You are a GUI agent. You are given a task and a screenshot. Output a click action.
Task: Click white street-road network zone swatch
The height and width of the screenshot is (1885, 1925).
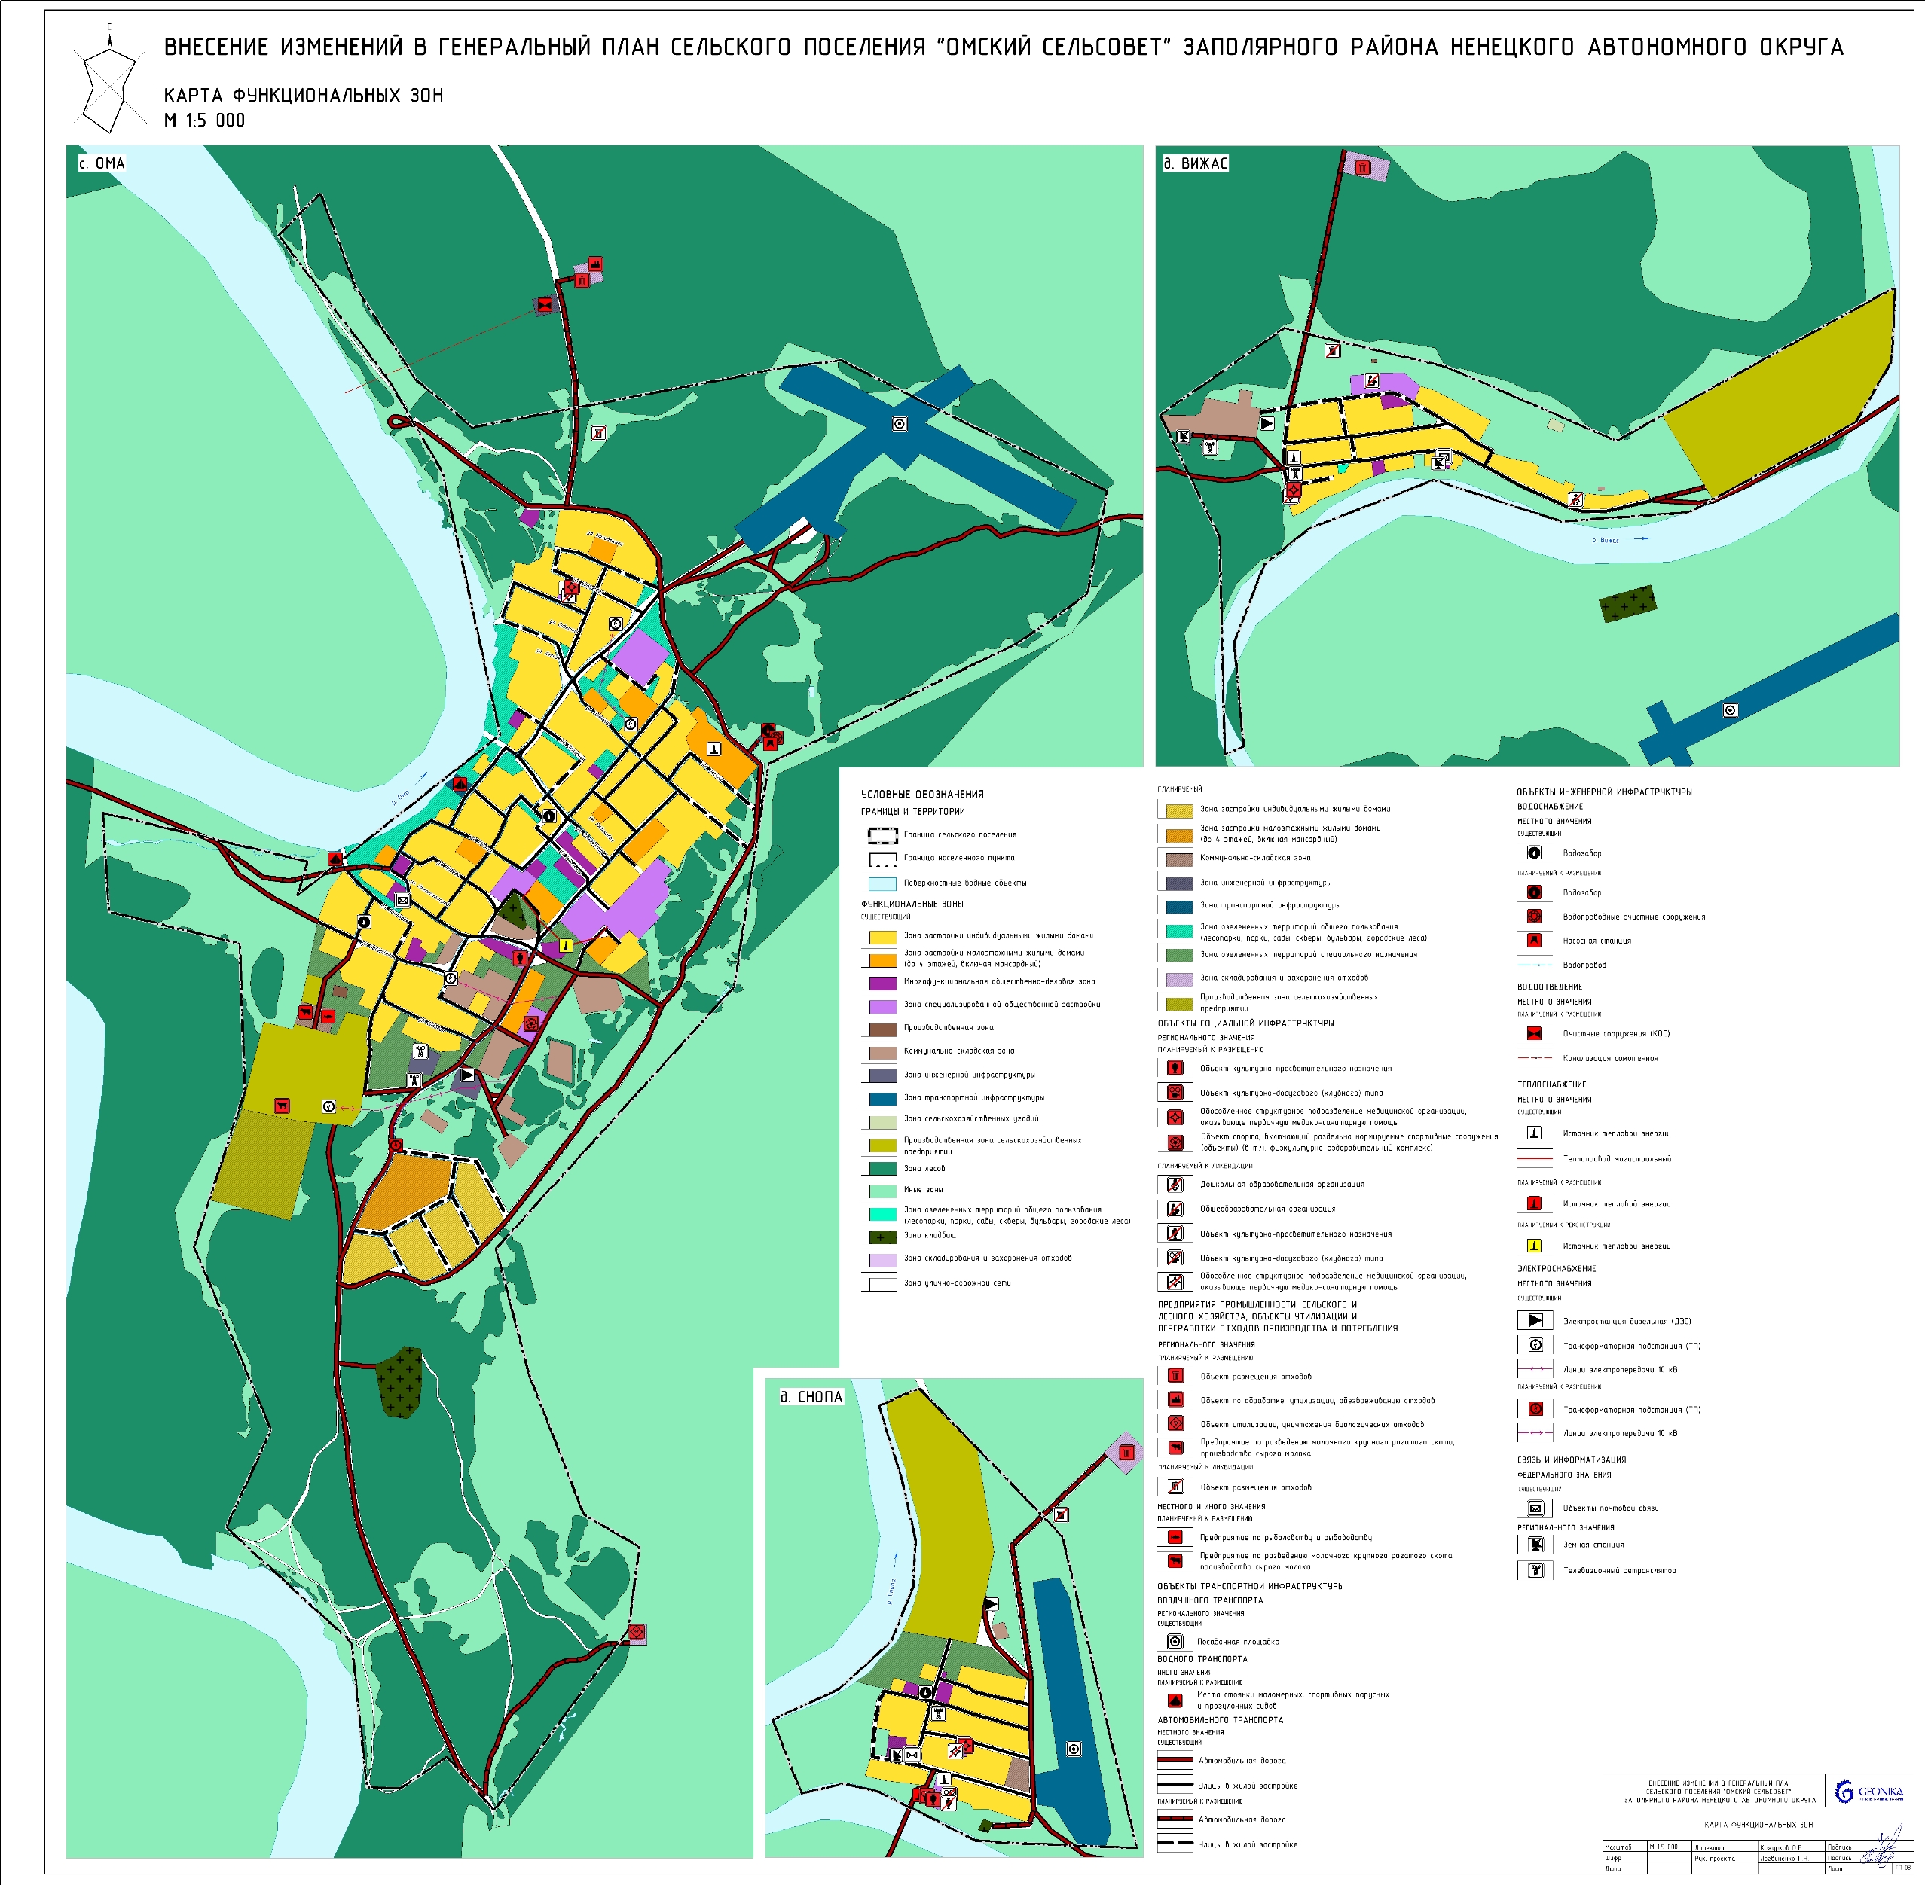click(882, 1284)
